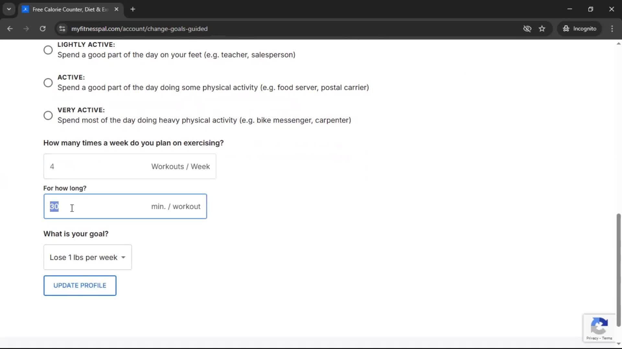
Task: Click the MyFitnessPal favicon on the tab
Action: click(25, 9)
